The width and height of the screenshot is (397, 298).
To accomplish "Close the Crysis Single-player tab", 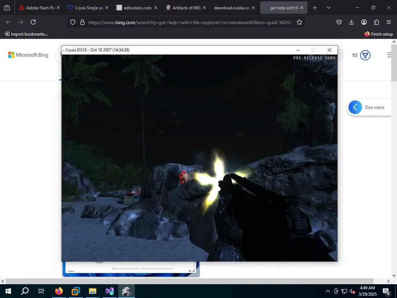I will [107, 8].
